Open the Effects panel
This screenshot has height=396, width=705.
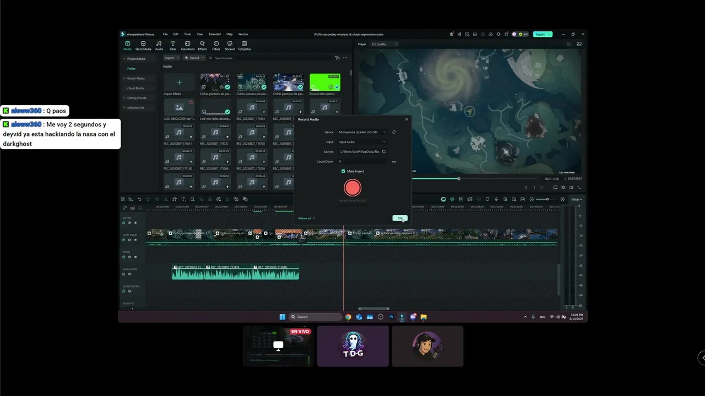[202, 46]
